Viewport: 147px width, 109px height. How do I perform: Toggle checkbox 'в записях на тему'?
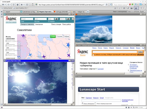(93, 55)
